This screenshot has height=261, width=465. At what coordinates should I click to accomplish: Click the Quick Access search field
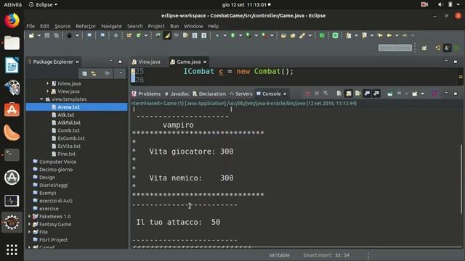point(395,48)
